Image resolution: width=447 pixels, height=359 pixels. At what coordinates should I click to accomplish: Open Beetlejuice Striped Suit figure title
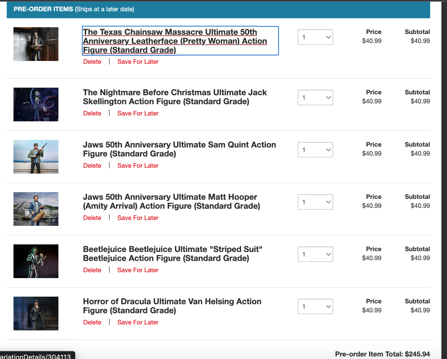[x=173, y=254]
